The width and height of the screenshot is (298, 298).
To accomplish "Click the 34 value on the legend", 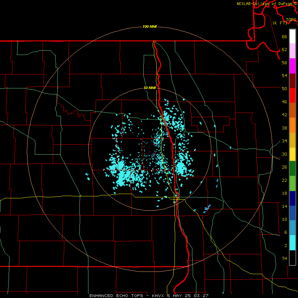I will 284,141.
